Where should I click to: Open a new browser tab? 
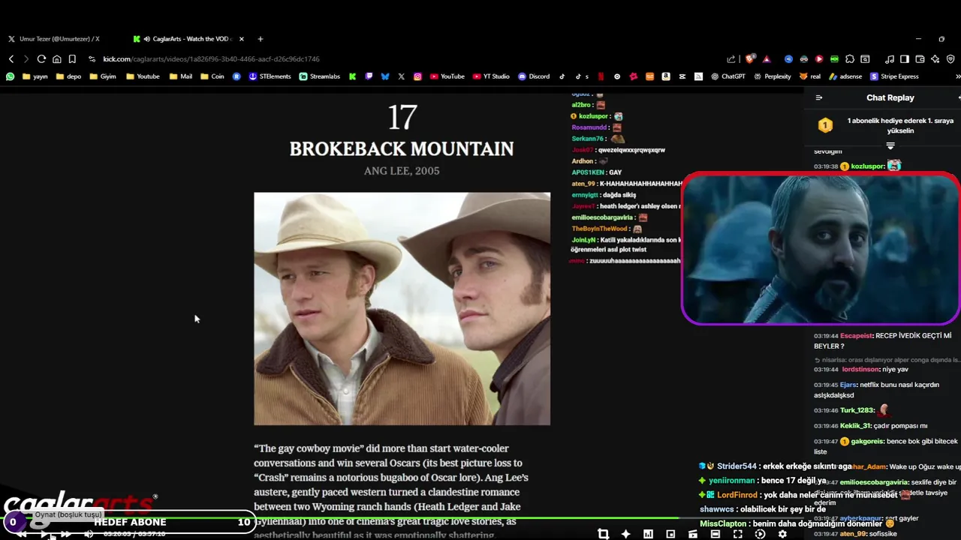pyautogui.click(x=261, y=39)
